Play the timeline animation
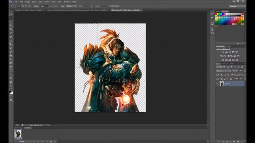This screenshot has width=255, height=143. (38, 141)
